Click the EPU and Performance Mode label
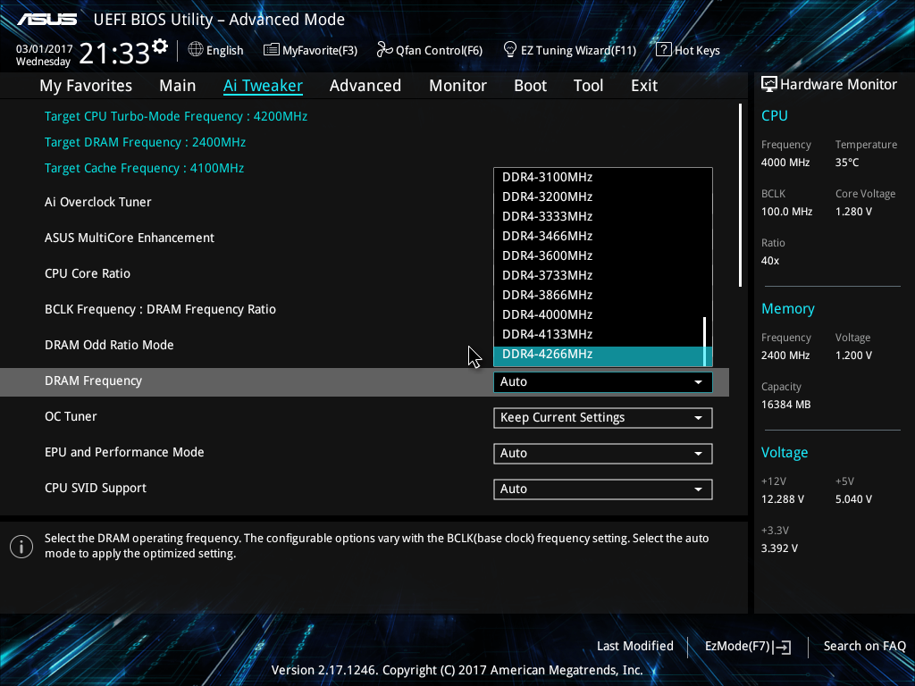Viewport: 915px width, 686px height. point(124,452)
